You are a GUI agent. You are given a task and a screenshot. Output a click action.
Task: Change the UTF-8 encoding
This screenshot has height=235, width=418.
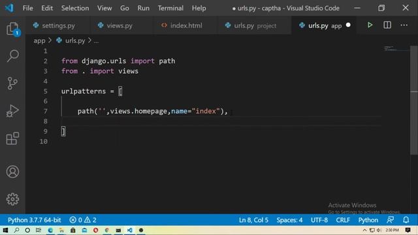319,220
